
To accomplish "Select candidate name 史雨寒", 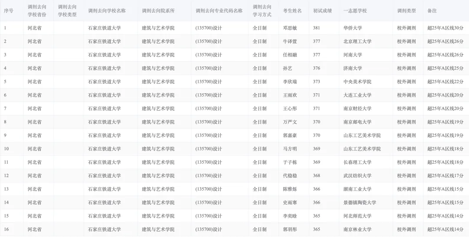I will click(290, 203).
